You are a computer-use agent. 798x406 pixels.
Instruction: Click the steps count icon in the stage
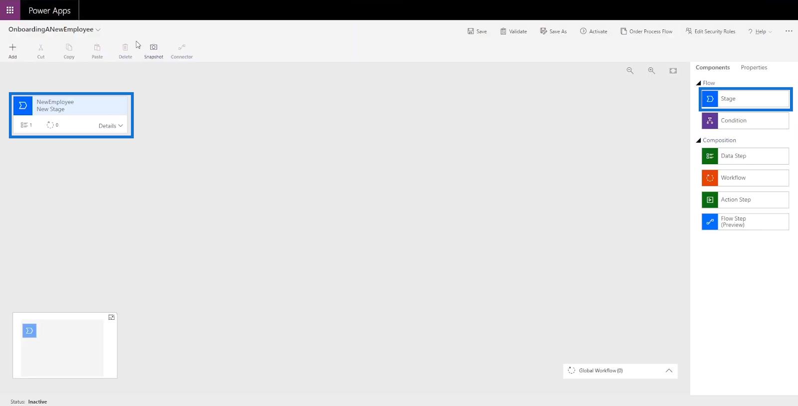coord(24,125)
